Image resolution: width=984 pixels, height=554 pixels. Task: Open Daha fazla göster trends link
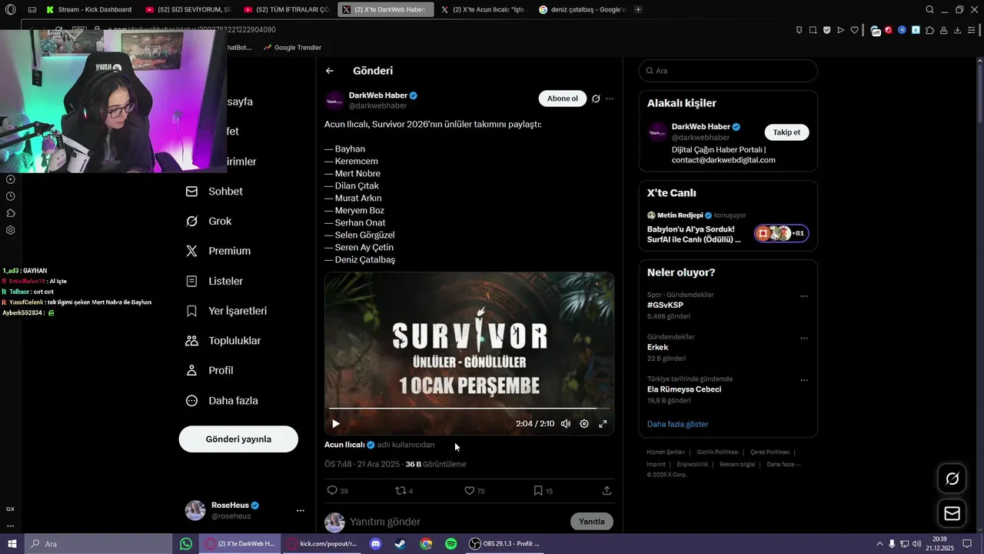point(677,424)
